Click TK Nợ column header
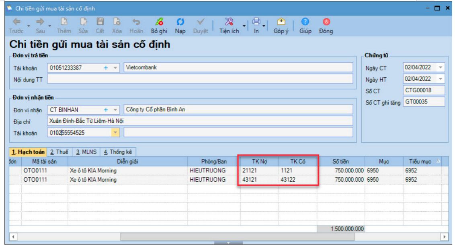The height and width of the screenshot is (245, 455). pos(259,162)
